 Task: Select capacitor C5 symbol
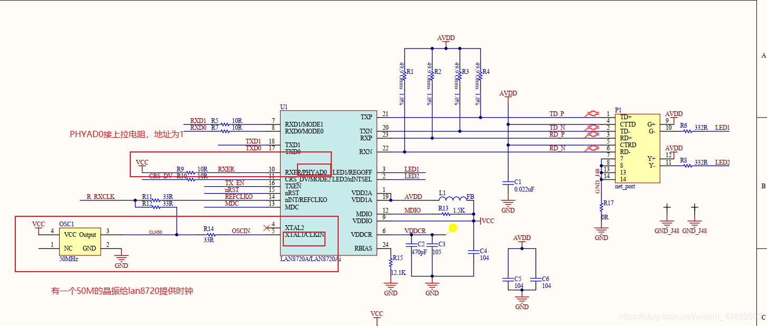[x=508, y=279]
